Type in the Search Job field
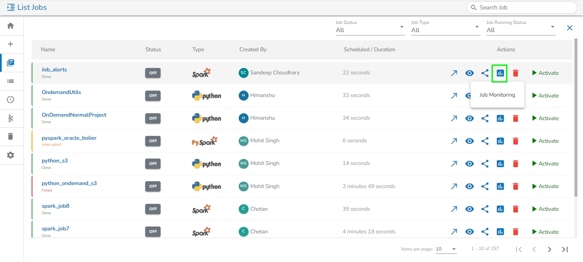The width and height of the screenshot is (583, 262). (525, 7)
